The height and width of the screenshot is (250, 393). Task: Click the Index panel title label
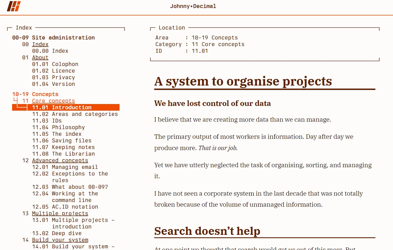tap(24, 28)
